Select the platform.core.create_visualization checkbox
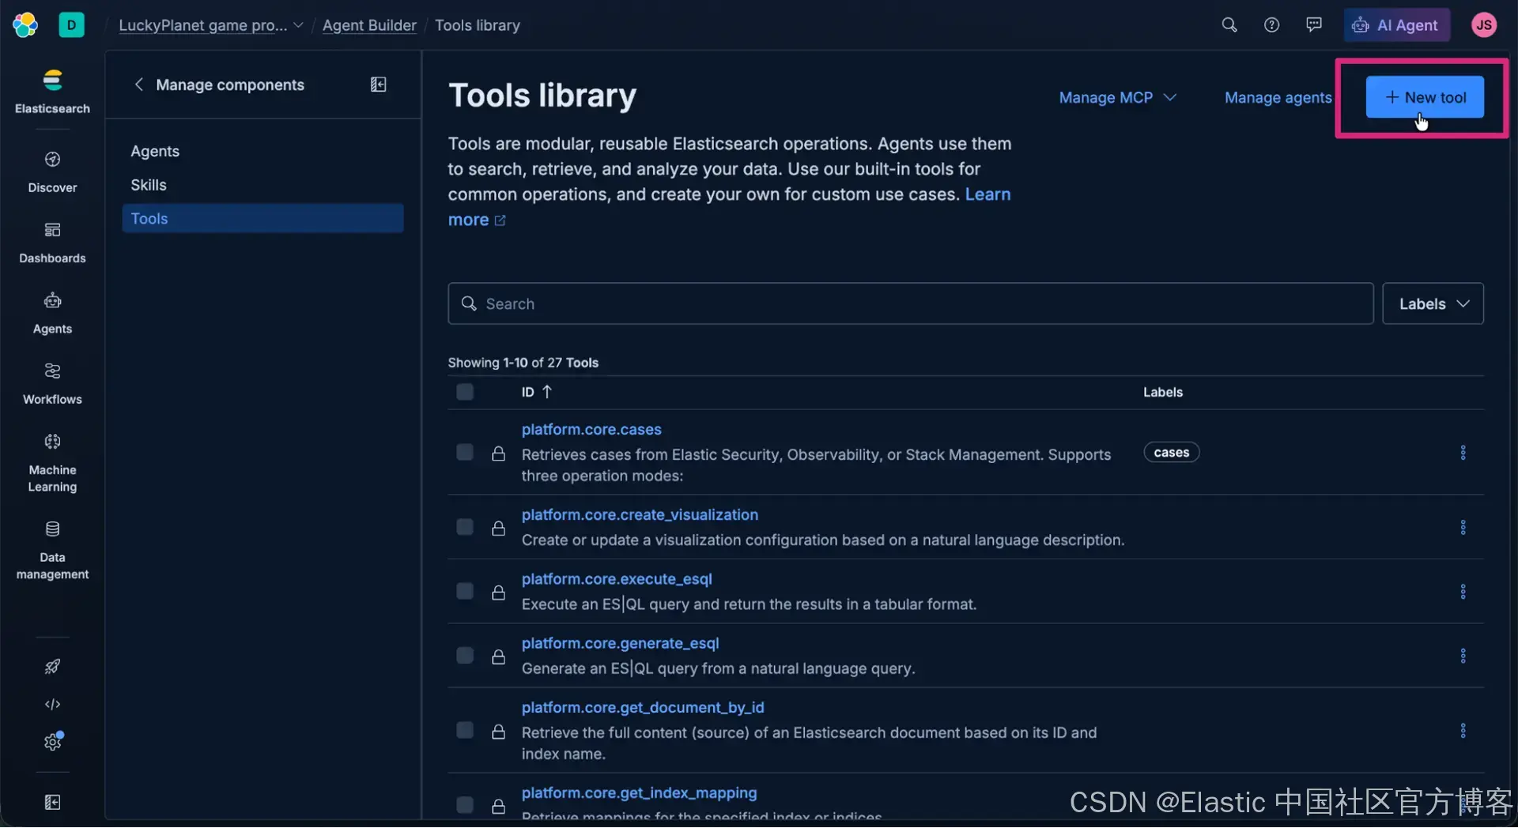This screenshot has width=1518, height=828. 465,527
